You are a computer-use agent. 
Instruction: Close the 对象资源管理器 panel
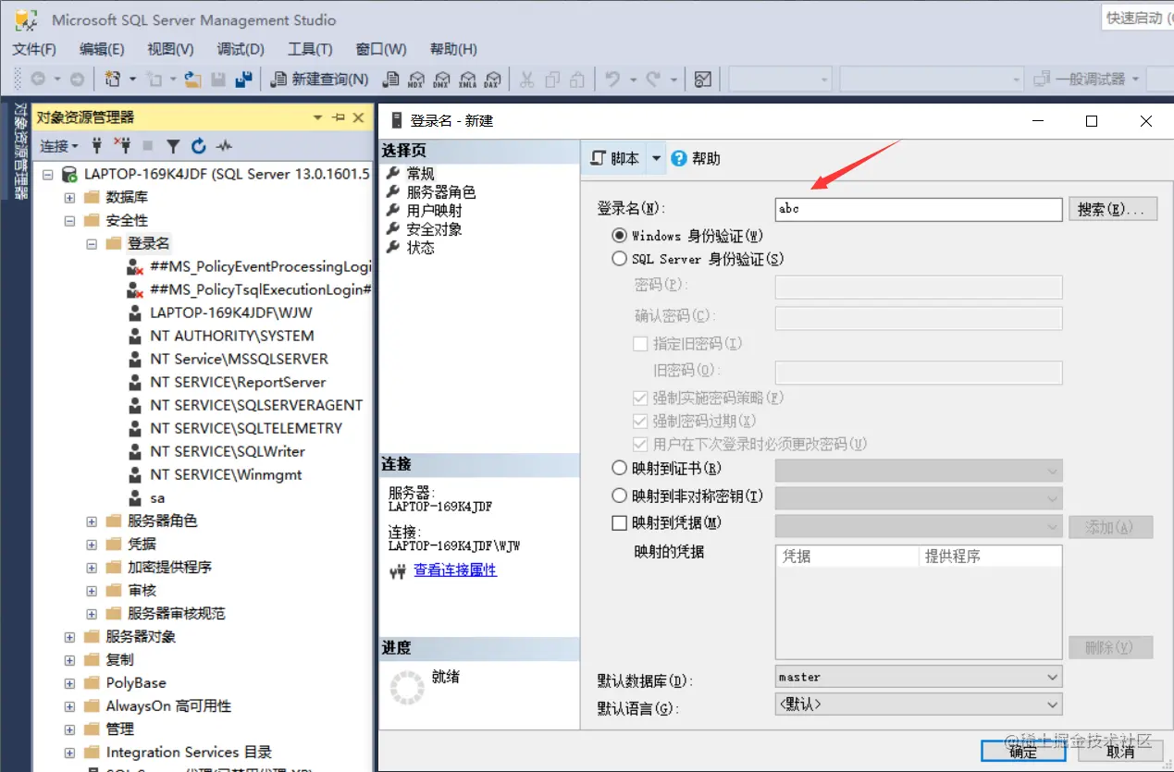coord(359,117)
